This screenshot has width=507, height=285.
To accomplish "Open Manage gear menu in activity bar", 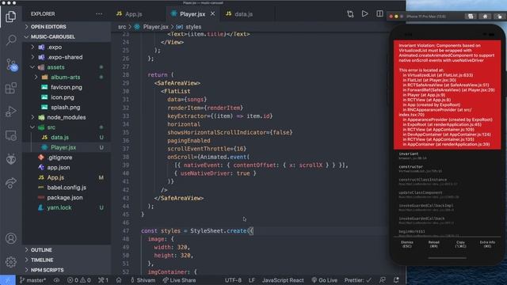I will click(x=11, y=262).
